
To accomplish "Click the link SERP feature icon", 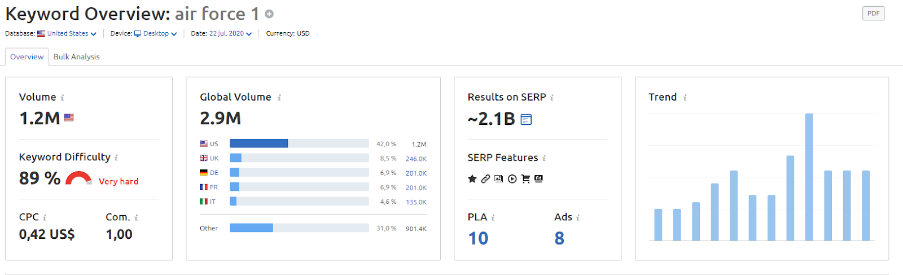I will coord(485,179).
